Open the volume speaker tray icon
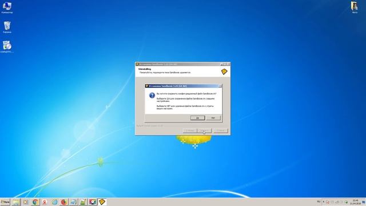Screen dimensions: 366x206 (x=341, y=202)
